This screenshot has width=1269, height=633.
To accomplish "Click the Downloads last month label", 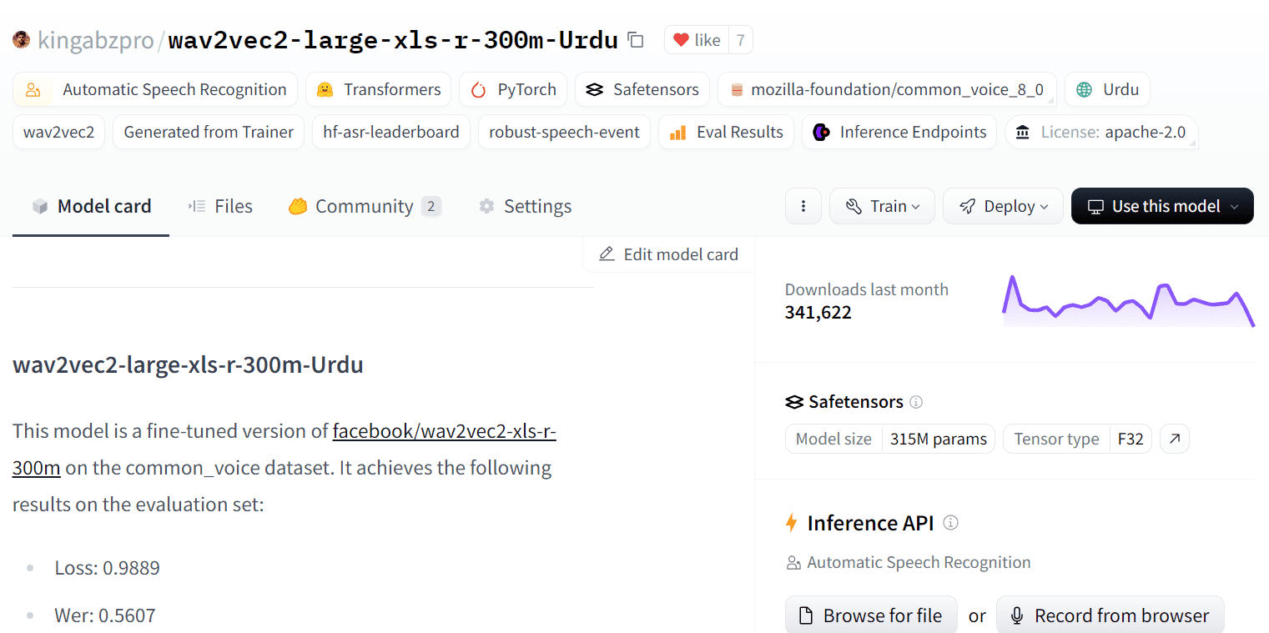I will [x=866, y=289].
